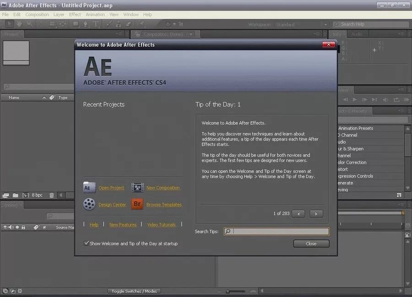Select the Rectangle shape tool
Viewport: 412px width, 297px height.
(76, 24)
